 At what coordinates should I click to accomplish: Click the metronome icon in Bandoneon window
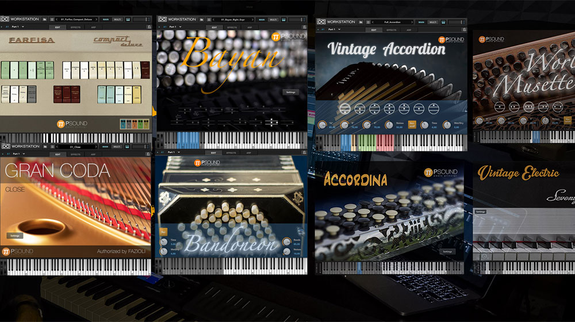pos(304,152)
